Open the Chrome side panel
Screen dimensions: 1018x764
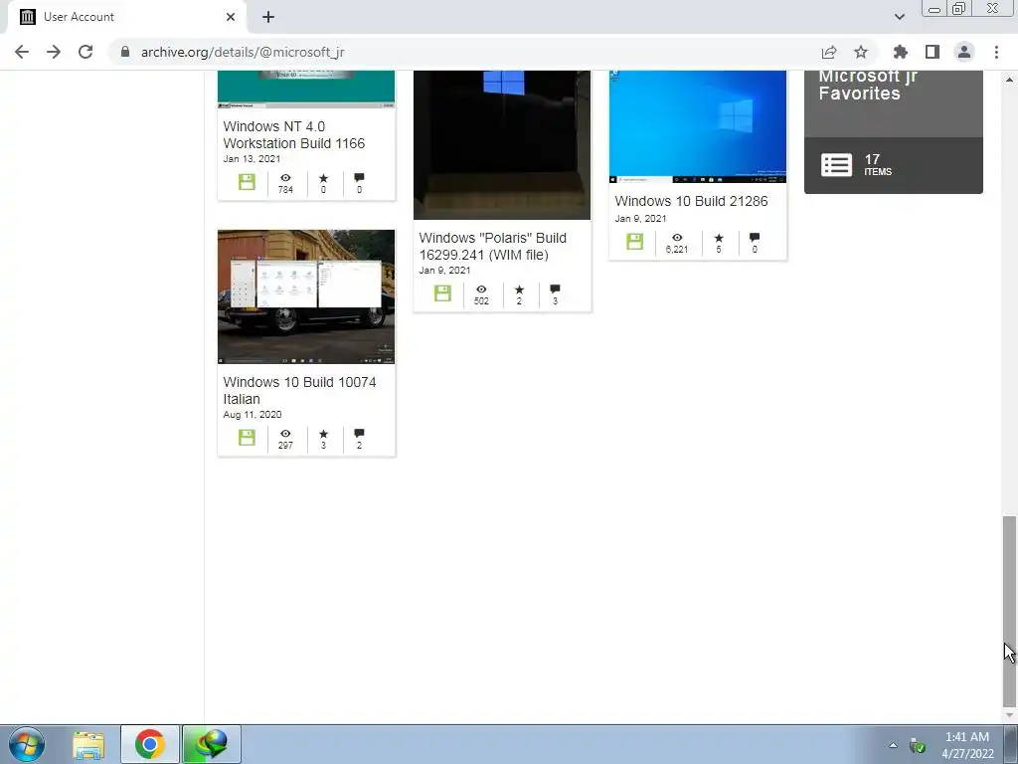click(x=933, y=52)
